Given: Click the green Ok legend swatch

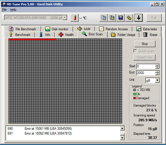Looking at the screenshot, I should point(135,94).
